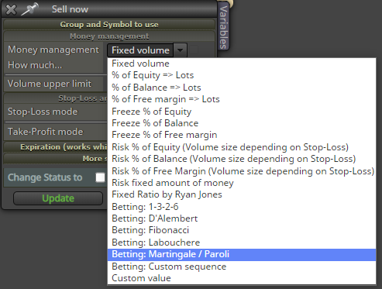Viewport: 382px width, 289px height.
Task: Choose % of Equity => Lots
Action: pyautogui.click(x=242, y=75)
